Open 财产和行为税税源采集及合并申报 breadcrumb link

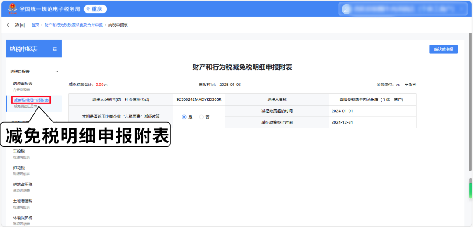[74, 25]
